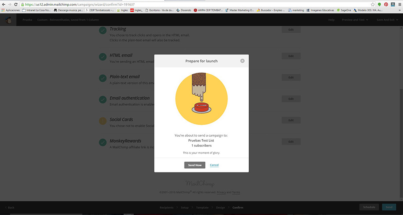The height and width of the screenshot is (215, 403).
Task: Reload the page with refresh icon
Action: pyautogui.click(x=16, y=4)
